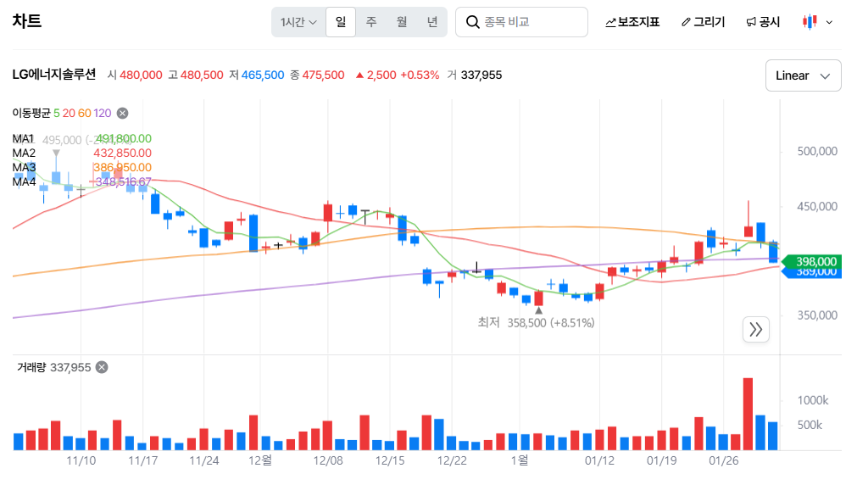Remove the 이동평균 indicator with X icon
The height and width of the screenshot is (485, 857).
122,113
